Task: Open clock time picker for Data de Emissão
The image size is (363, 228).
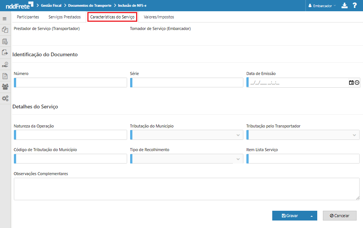Action: pos(357,82)
